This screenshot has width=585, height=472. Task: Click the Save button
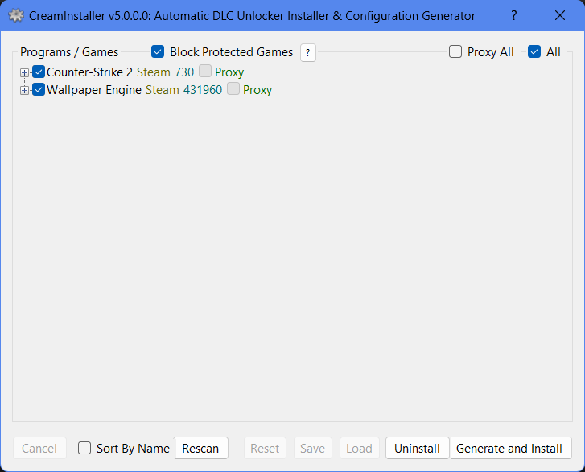click(313, 448)
